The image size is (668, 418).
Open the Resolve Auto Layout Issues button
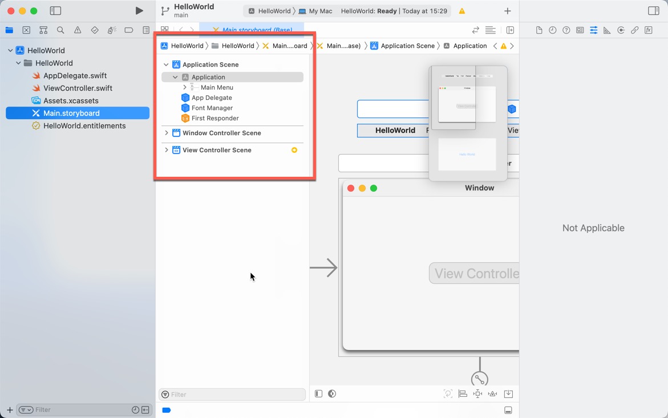coord(492,393)
